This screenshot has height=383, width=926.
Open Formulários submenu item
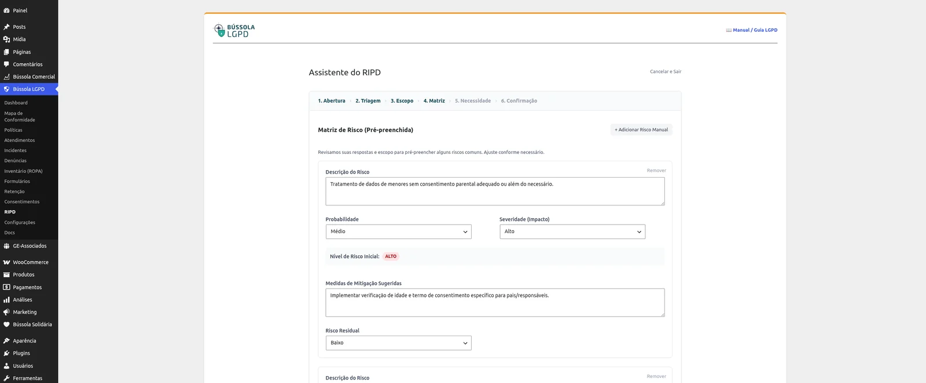pos(17,182)
